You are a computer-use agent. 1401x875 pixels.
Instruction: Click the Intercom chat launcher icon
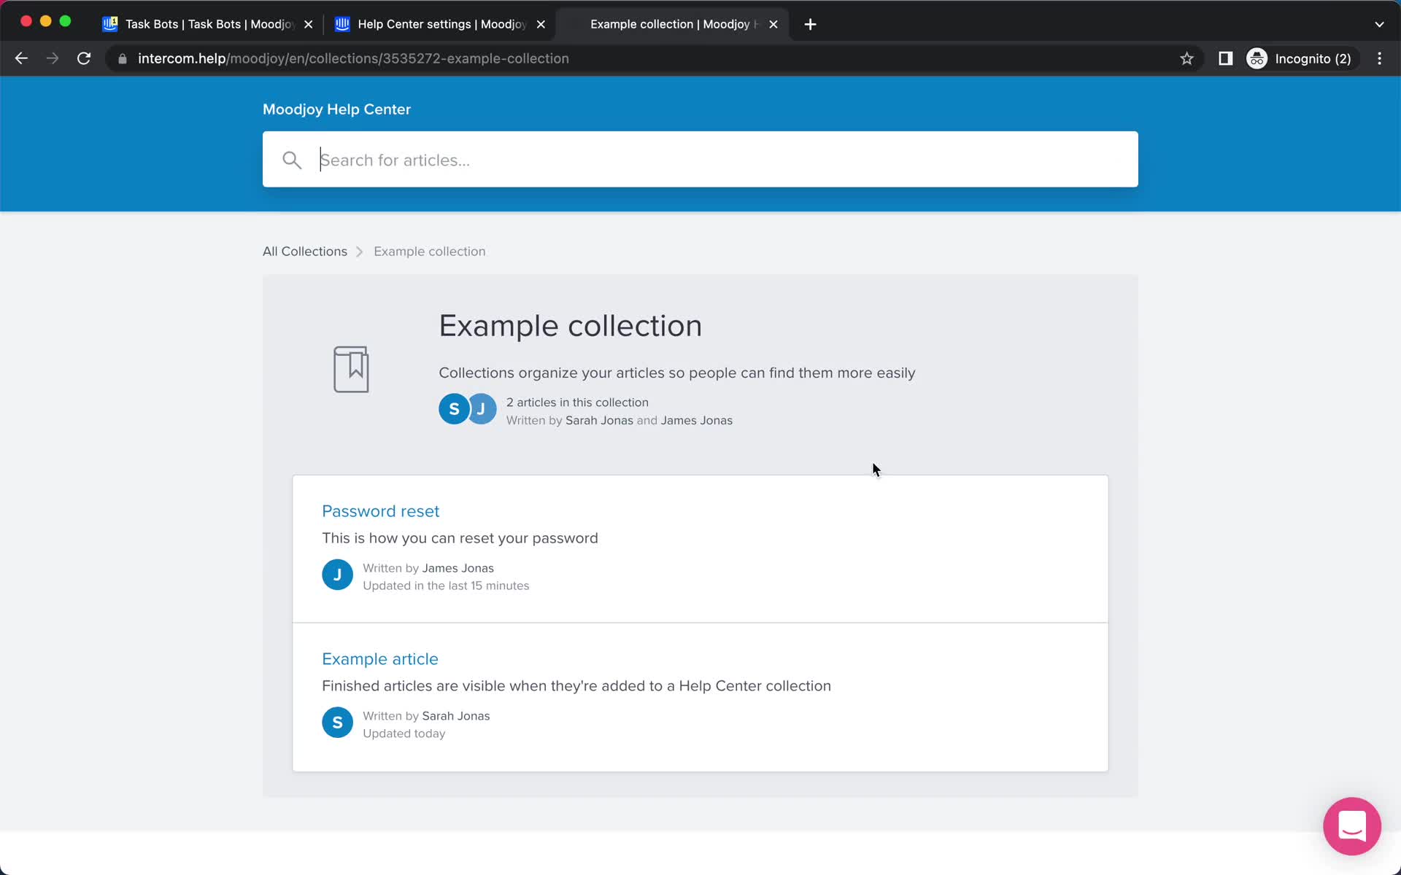1353,827
